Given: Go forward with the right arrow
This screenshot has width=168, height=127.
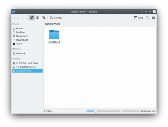Looking at the screenshot, I should tap(23, 18).
